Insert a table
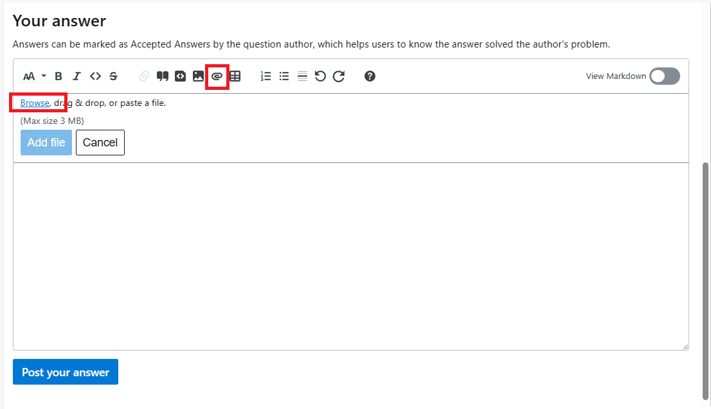Image resolution: width=711 pixels, height=409 pixels. click(x=235, y=76)
